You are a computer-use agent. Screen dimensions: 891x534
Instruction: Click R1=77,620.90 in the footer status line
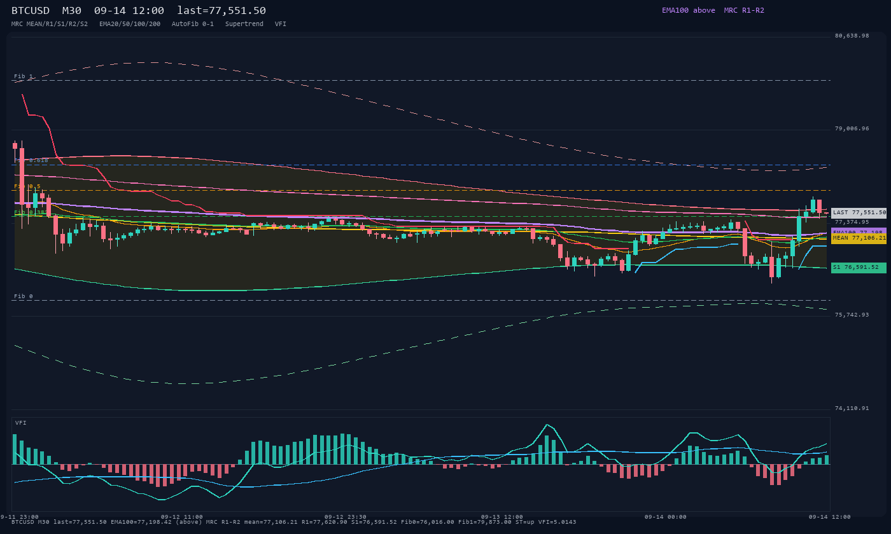(x=325, y=522)
